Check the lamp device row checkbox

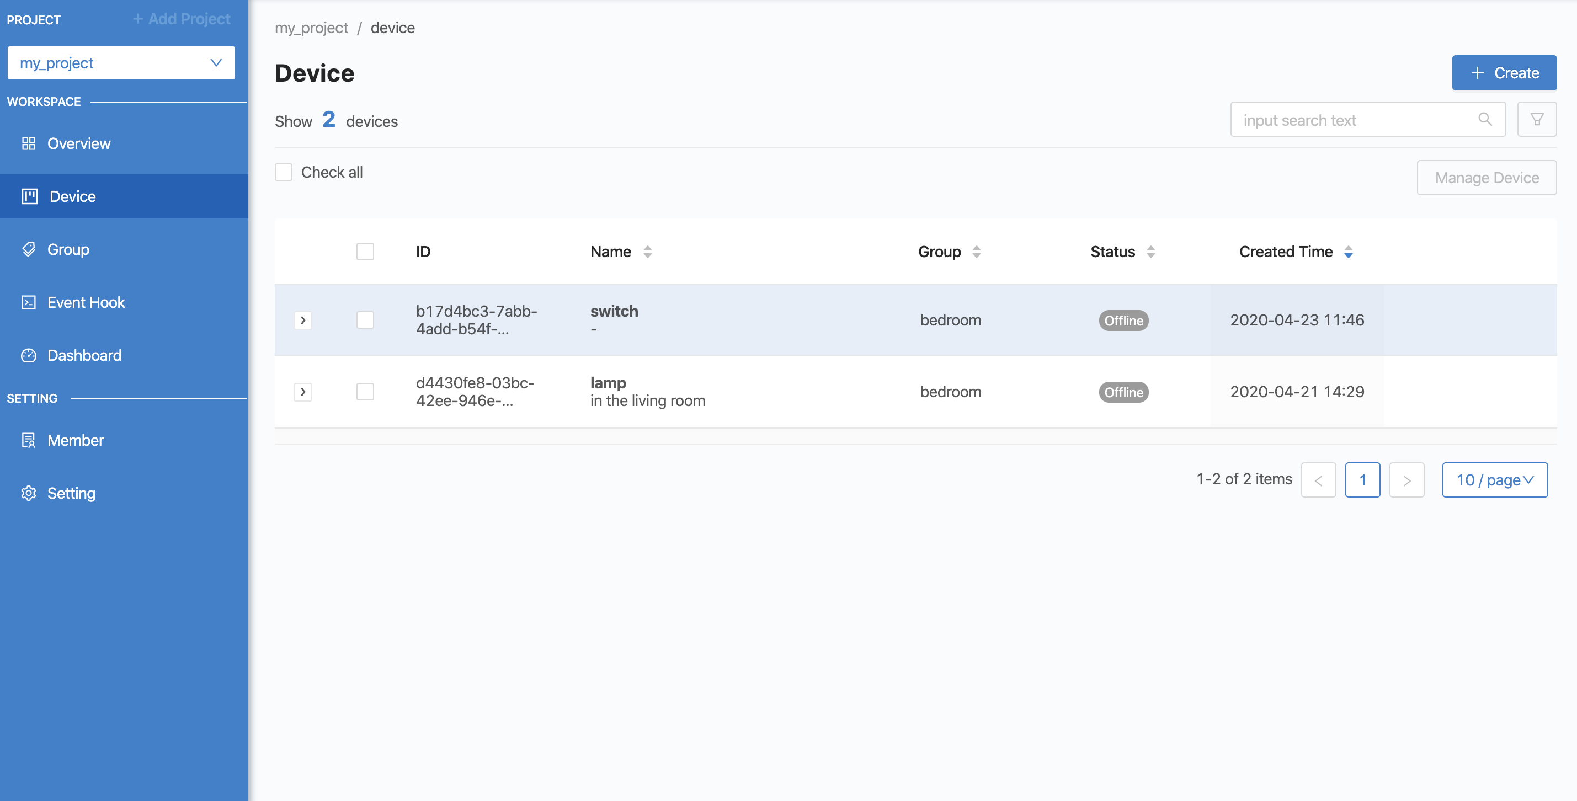tap(365, 392)
